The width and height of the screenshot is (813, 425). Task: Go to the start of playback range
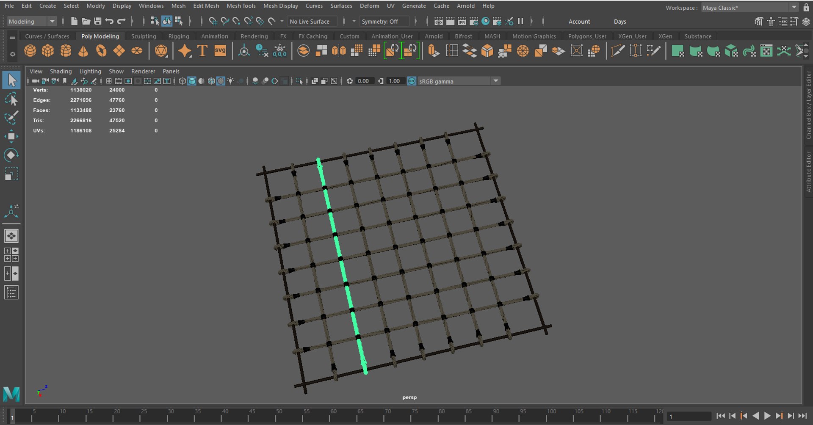pos(720,416)
